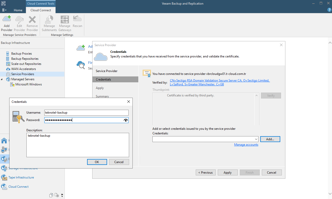Cancel the Credentials dialog

point(119,162)
